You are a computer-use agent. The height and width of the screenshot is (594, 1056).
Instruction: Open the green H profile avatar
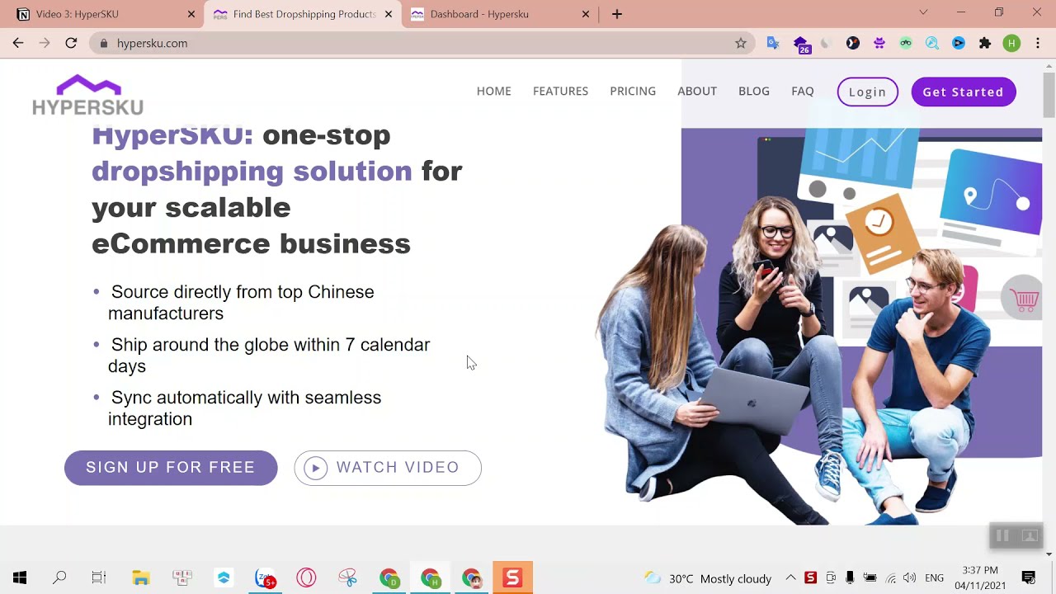(1011, 43)
